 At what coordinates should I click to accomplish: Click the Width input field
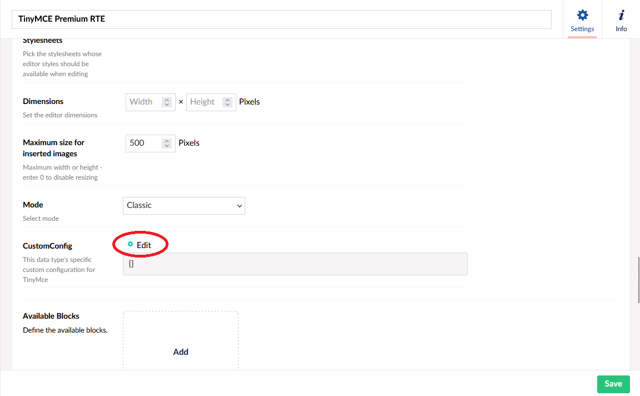click(150, 102)
